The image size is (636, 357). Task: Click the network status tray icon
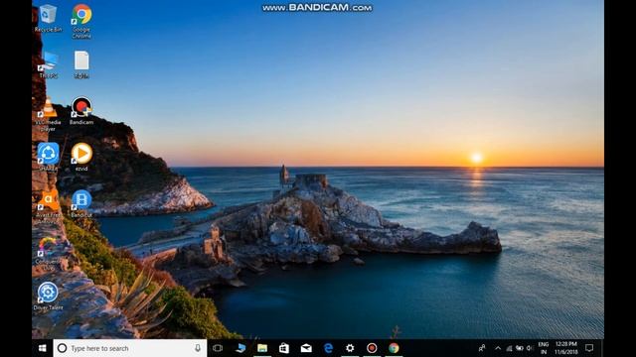click(509, 348)
